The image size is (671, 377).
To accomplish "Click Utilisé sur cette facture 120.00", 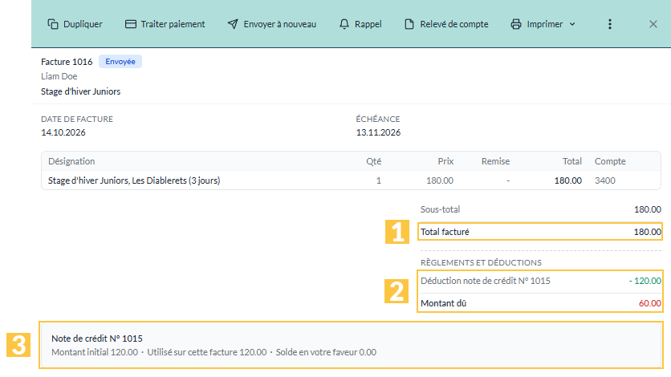I will (x=207, y=352).
